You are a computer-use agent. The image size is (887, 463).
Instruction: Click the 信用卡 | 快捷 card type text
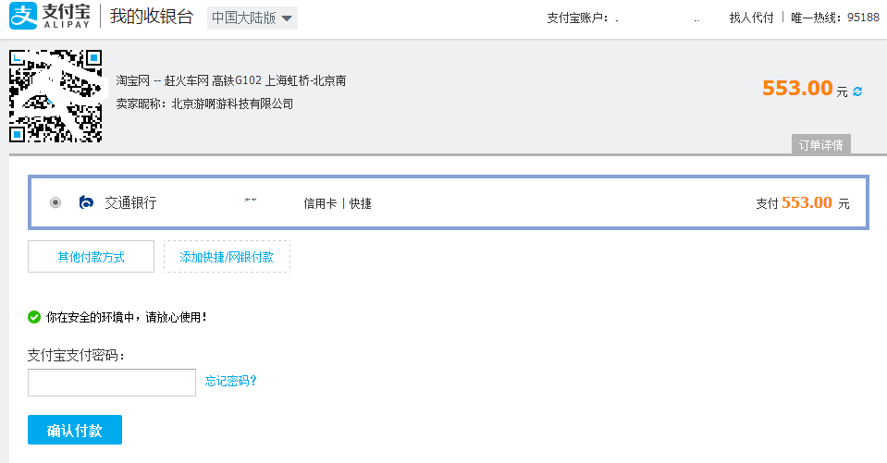point(338,203)
